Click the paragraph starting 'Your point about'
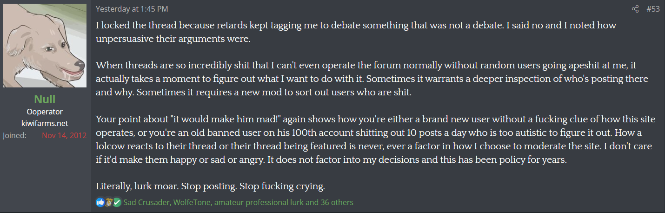 [376, 139]
